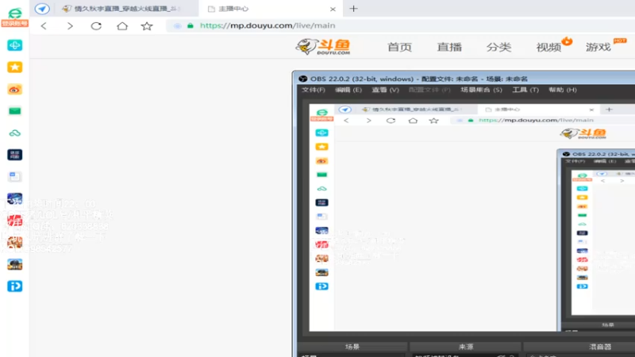Open the light blue document icon in main sidebar

(x=14, y=176)
